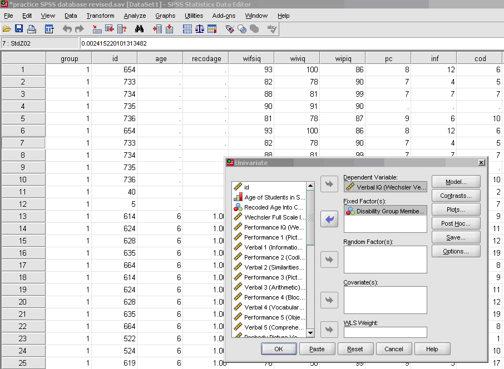Click the Value Labels tag icon
Viewport: 504px width, 369px height.
230,29
